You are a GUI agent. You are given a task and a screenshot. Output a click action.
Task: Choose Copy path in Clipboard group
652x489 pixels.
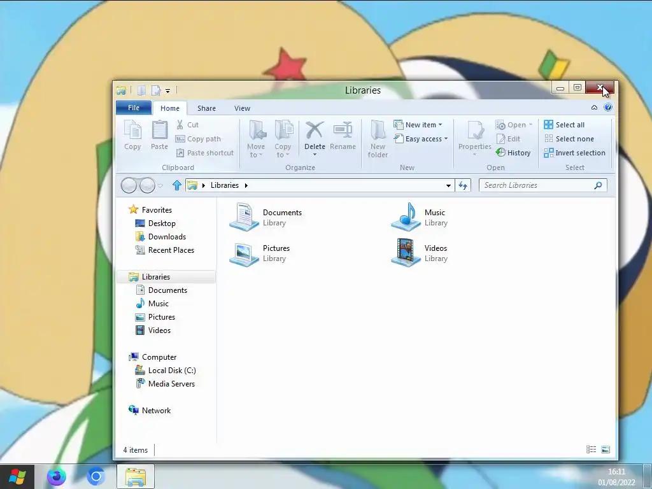[x=198, y=139]
